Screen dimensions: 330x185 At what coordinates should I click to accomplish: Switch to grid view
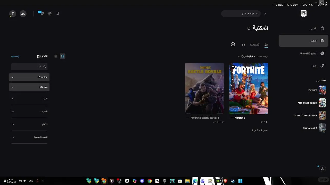click(x=63, y=56)
